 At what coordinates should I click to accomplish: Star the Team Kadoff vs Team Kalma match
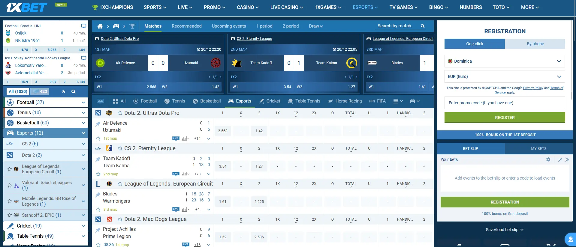pyautogui.click(x=98, y=174)
